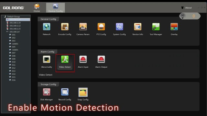Open Disk Manager
This screenshot has height=116, width=207.
click(x=47, y=92)
